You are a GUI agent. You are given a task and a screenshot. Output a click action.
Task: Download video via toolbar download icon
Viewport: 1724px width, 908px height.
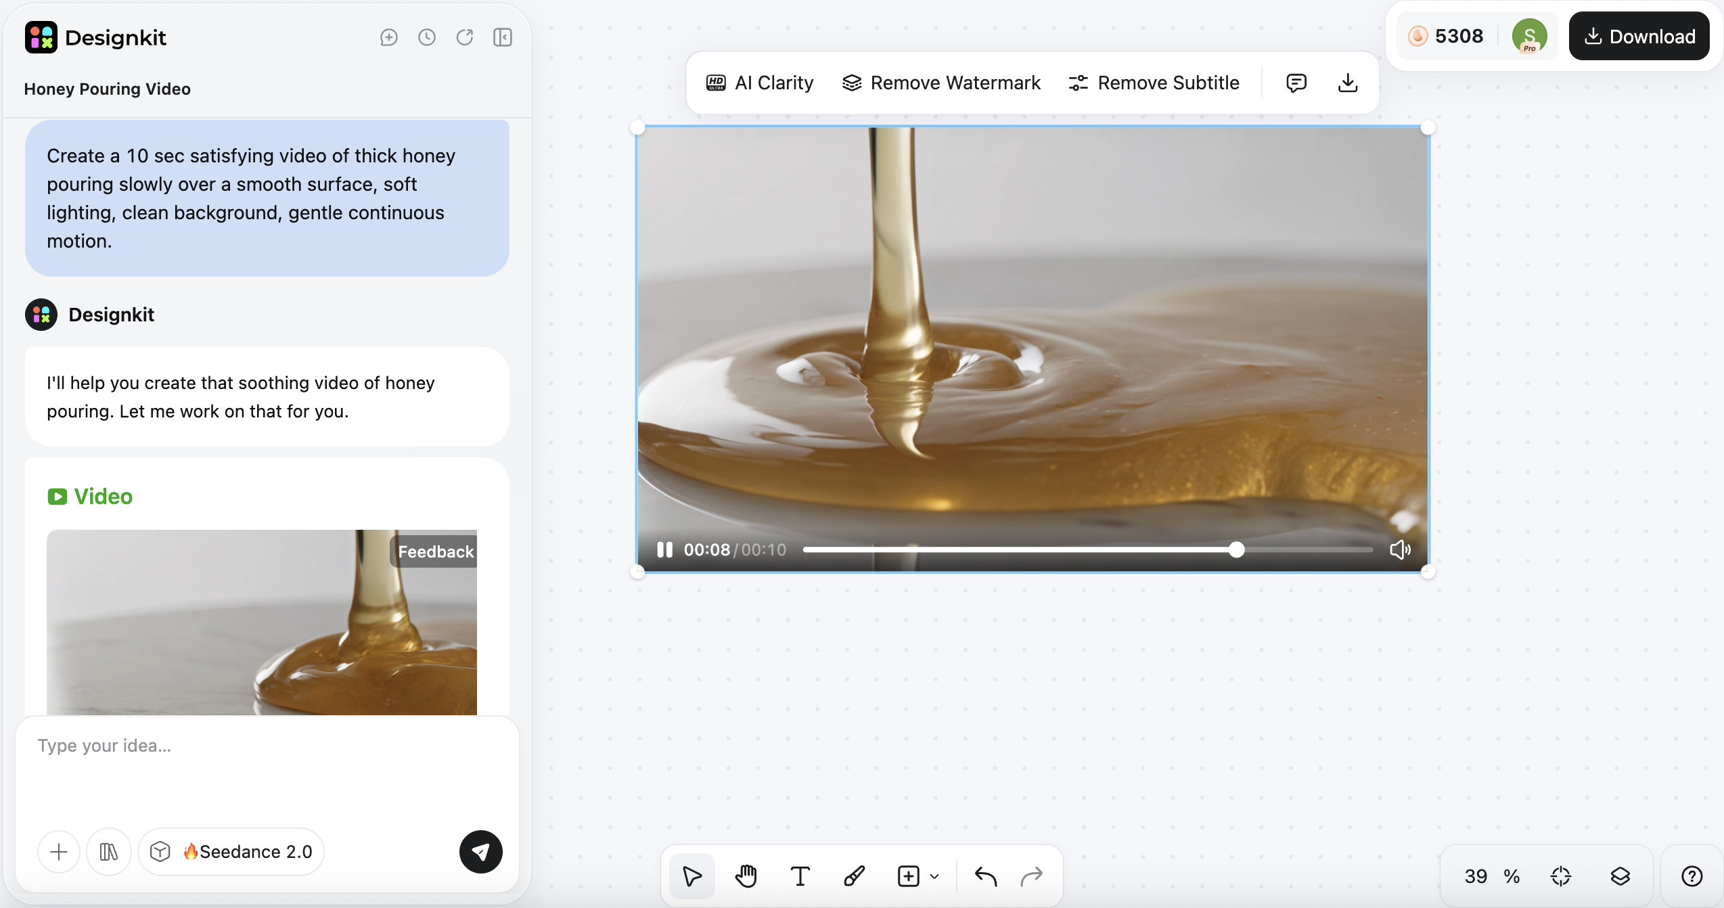click(x=1348, y=83)
